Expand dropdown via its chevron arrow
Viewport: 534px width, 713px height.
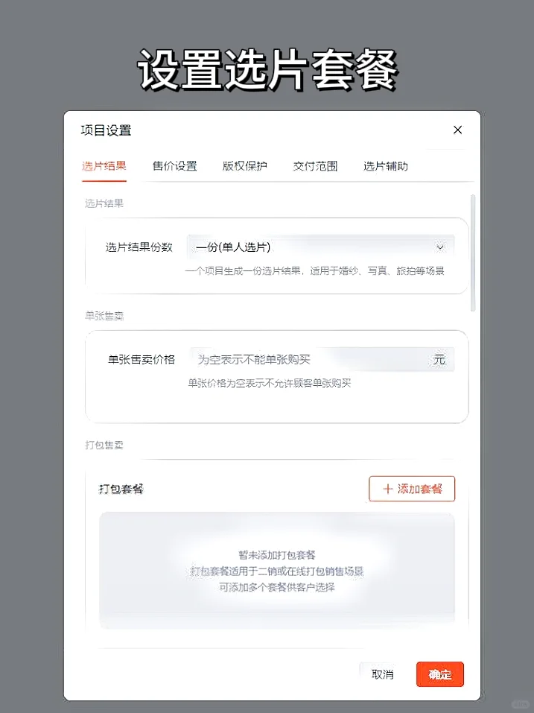click(440, 247)
